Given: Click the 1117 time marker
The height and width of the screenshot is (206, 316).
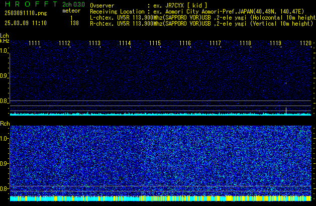Looking at the screenshot, I should click(x=215, y=43).
